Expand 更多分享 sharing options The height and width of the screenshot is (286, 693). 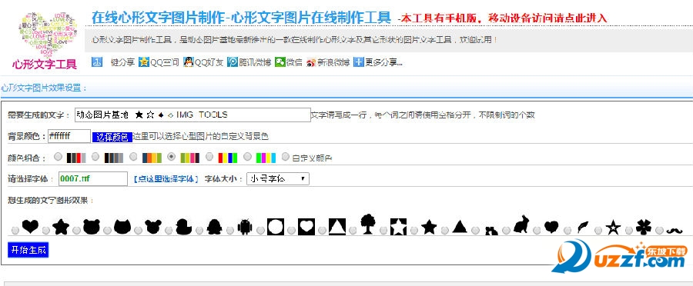click(x=378, y=63)
